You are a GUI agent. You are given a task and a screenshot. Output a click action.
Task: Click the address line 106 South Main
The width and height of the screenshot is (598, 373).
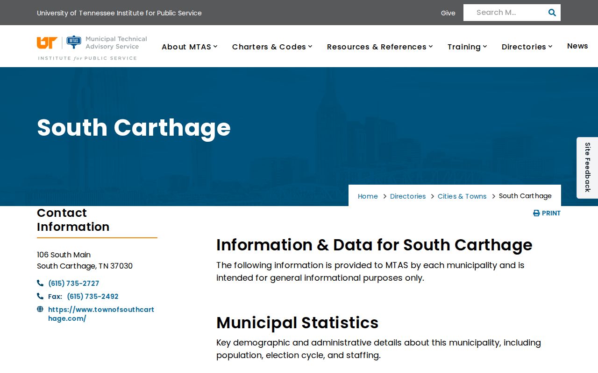64,255
